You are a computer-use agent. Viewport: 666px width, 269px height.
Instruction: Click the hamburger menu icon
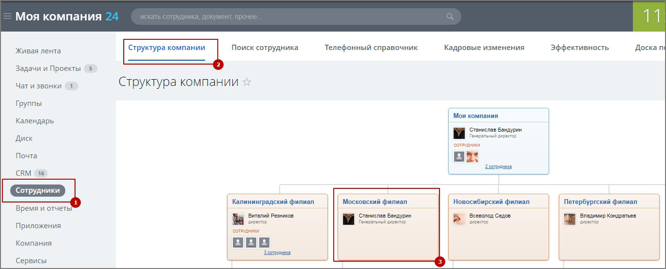point(7,16)
